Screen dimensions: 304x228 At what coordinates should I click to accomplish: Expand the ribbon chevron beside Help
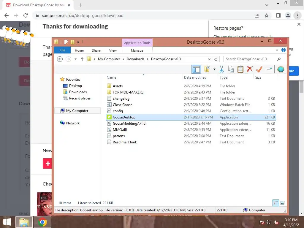tap(277, 50)
